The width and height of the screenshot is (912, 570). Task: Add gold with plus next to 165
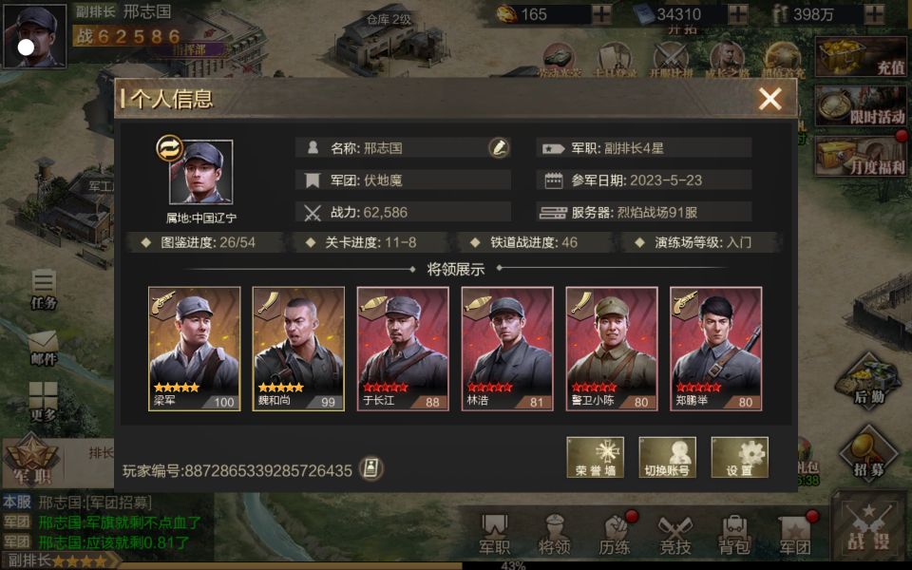[601, 14]
